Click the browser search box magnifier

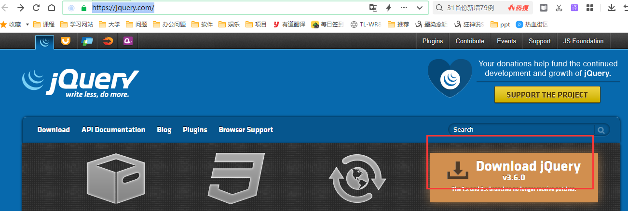(439, 8)
